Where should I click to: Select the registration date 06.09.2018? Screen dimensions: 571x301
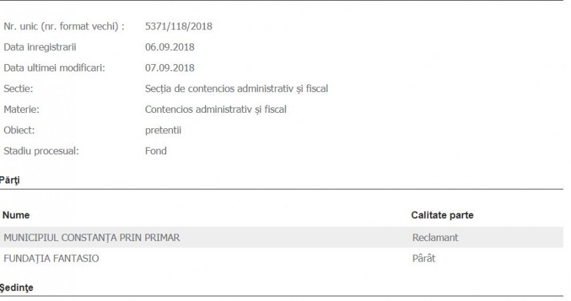tap(170, 47)
